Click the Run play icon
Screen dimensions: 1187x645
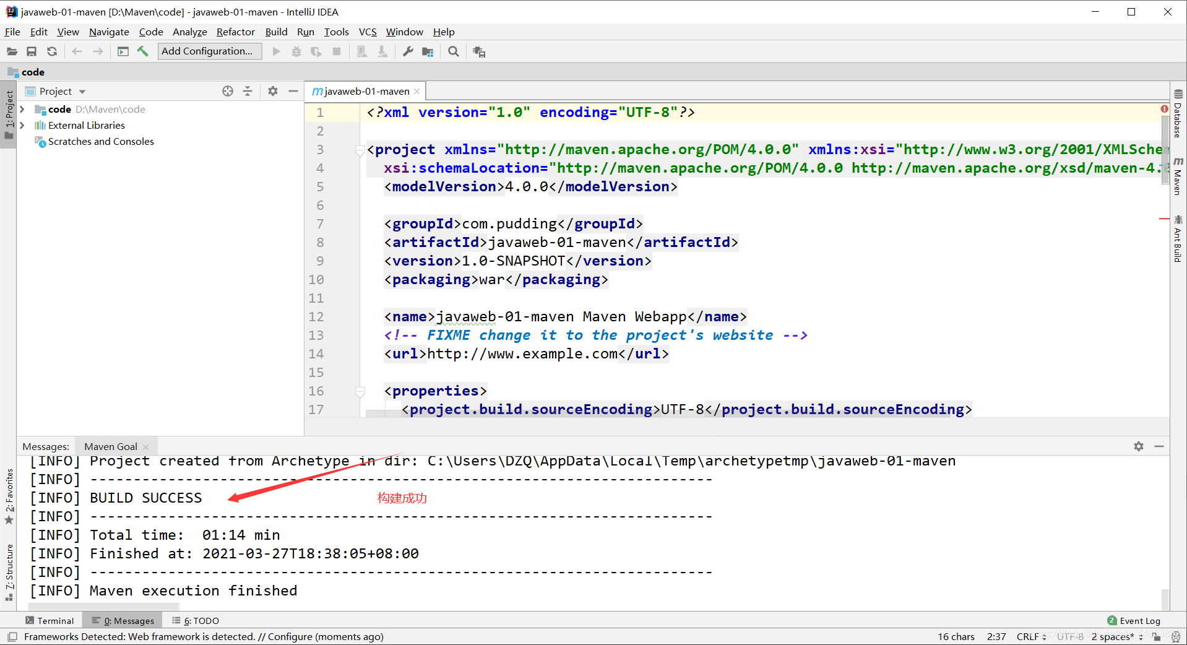click(276, 51)
